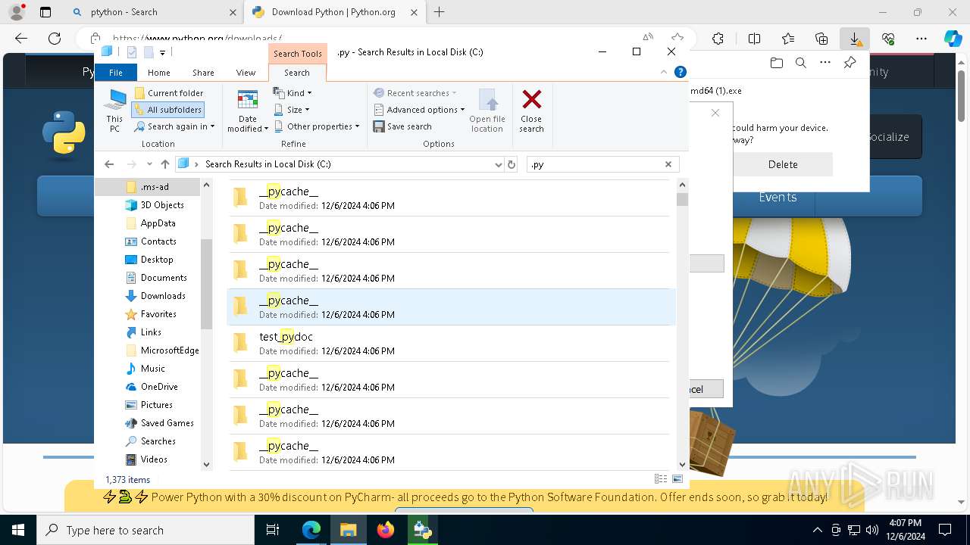Click the Search Tools contextual tab
970x545 pixels.
[297, 54]
